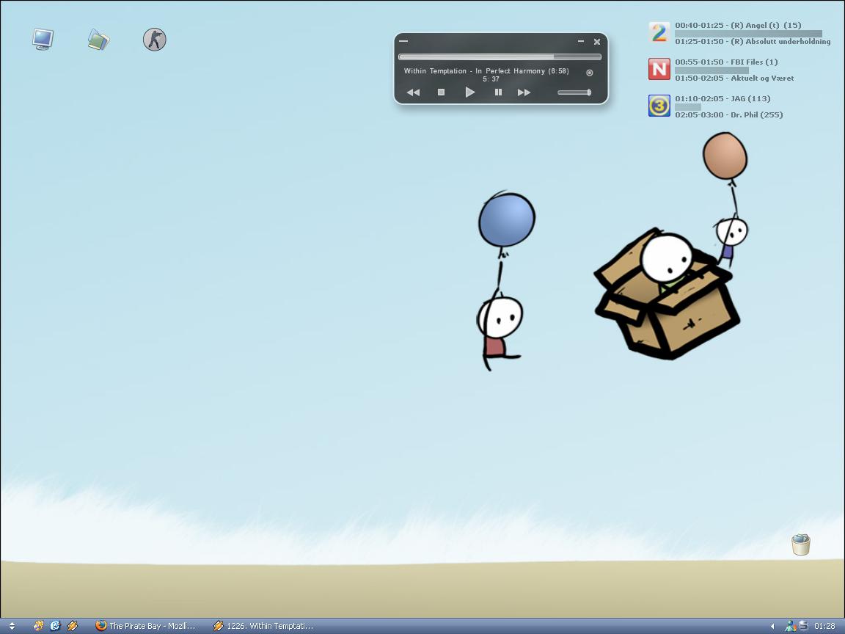Minimize the music player widget
Image resolution: width=845 pixels, height=634 pixels.
click(581, 41)
